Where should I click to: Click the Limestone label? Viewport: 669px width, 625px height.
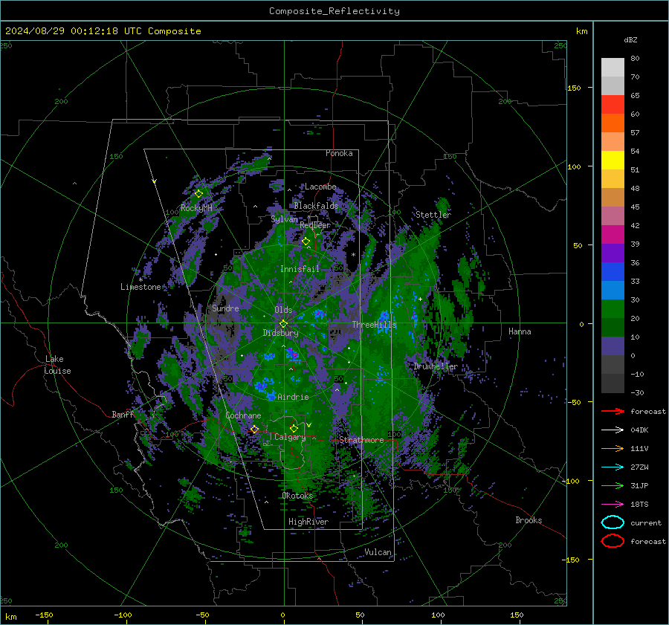coord(140,287)
